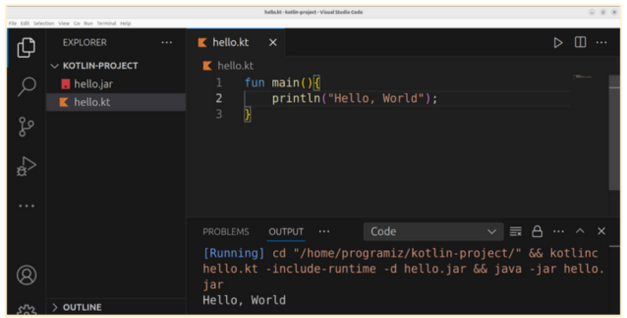Split the editor using the split icon

click(x=580, y=43)
